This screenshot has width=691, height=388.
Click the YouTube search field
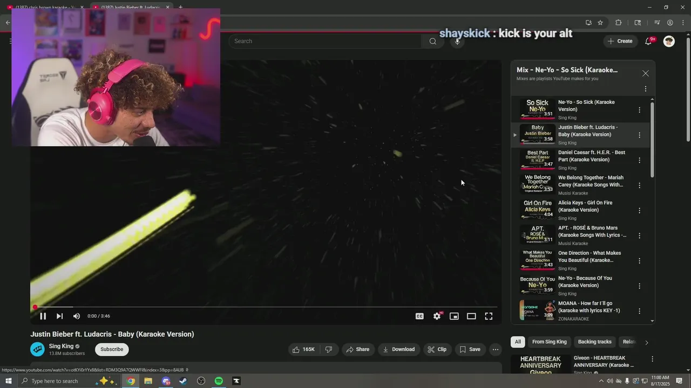pyautogui.click(x=325, y=41)
